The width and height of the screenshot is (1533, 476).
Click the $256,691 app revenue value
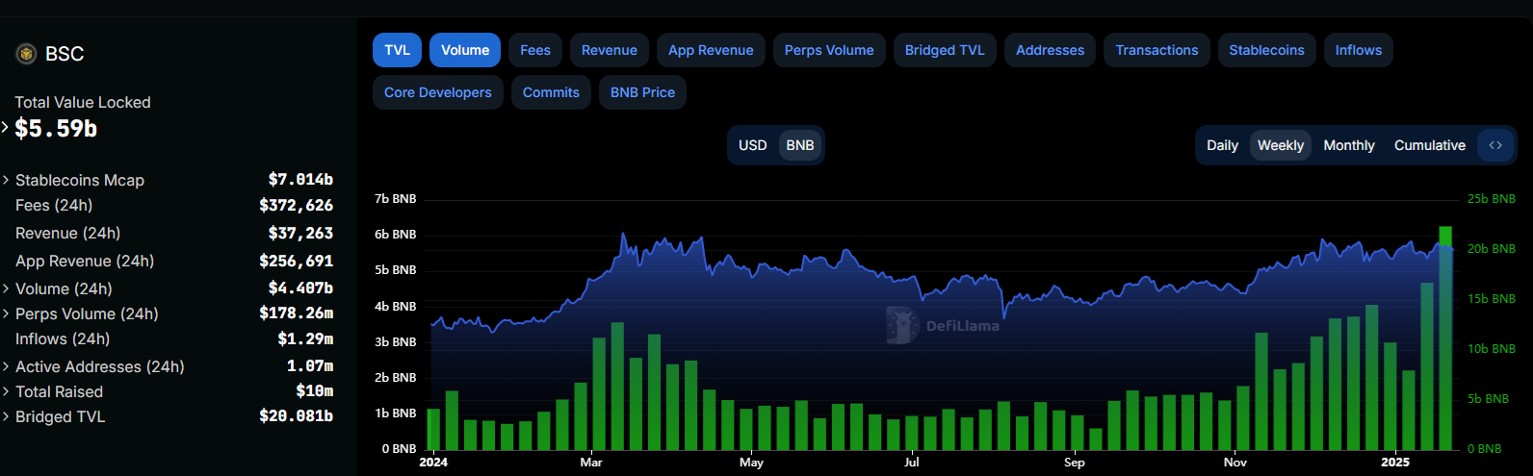point(296,261)
